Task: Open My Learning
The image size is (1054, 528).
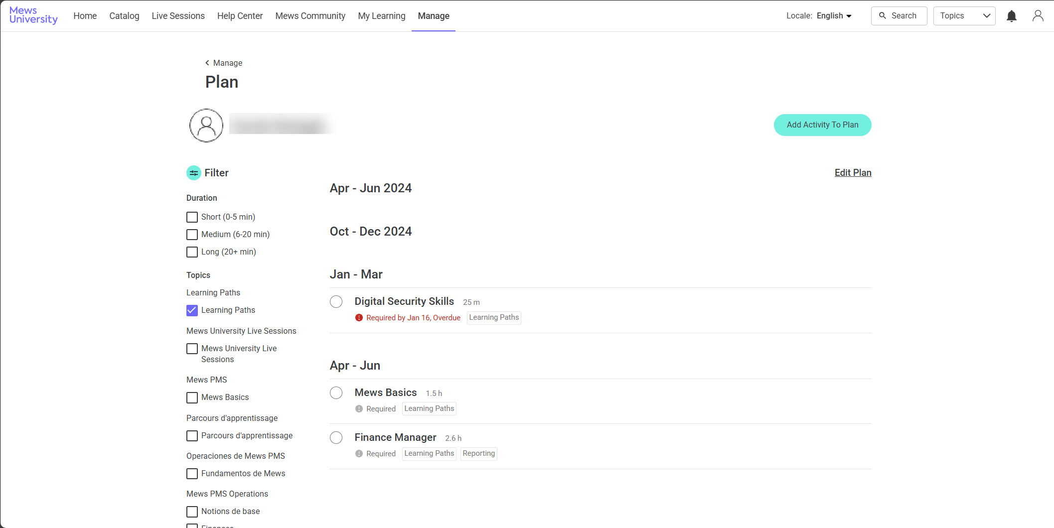Action: 382,16
